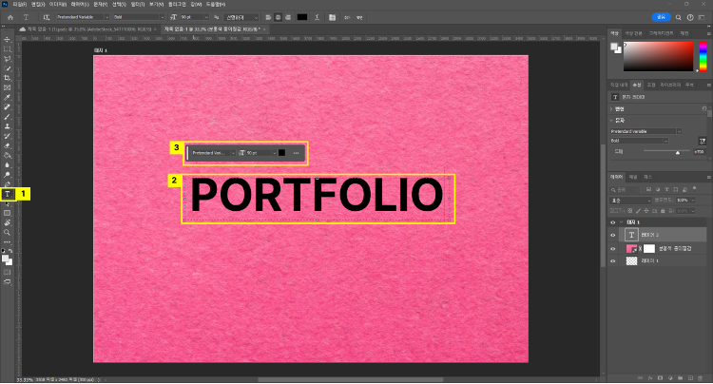Open the File menu
This screenshot has height=384, width=713.
[x=20, y=4]
